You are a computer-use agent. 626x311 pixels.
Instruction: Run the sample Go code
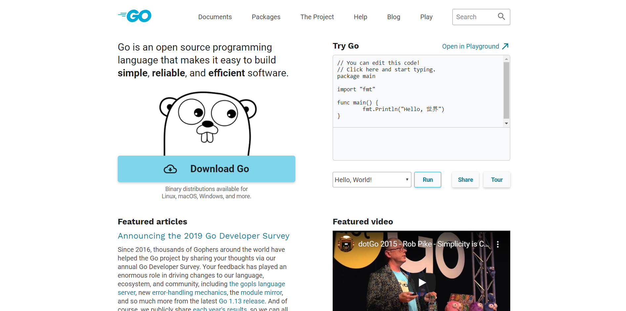(x=428, y=180)
